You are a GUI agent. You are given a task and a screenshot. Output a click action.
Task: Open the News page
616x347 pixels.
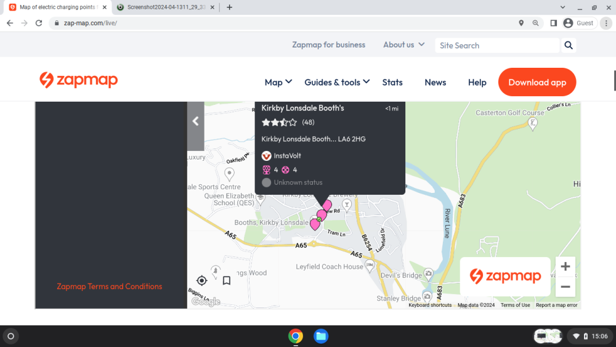[x=436, y=83]
